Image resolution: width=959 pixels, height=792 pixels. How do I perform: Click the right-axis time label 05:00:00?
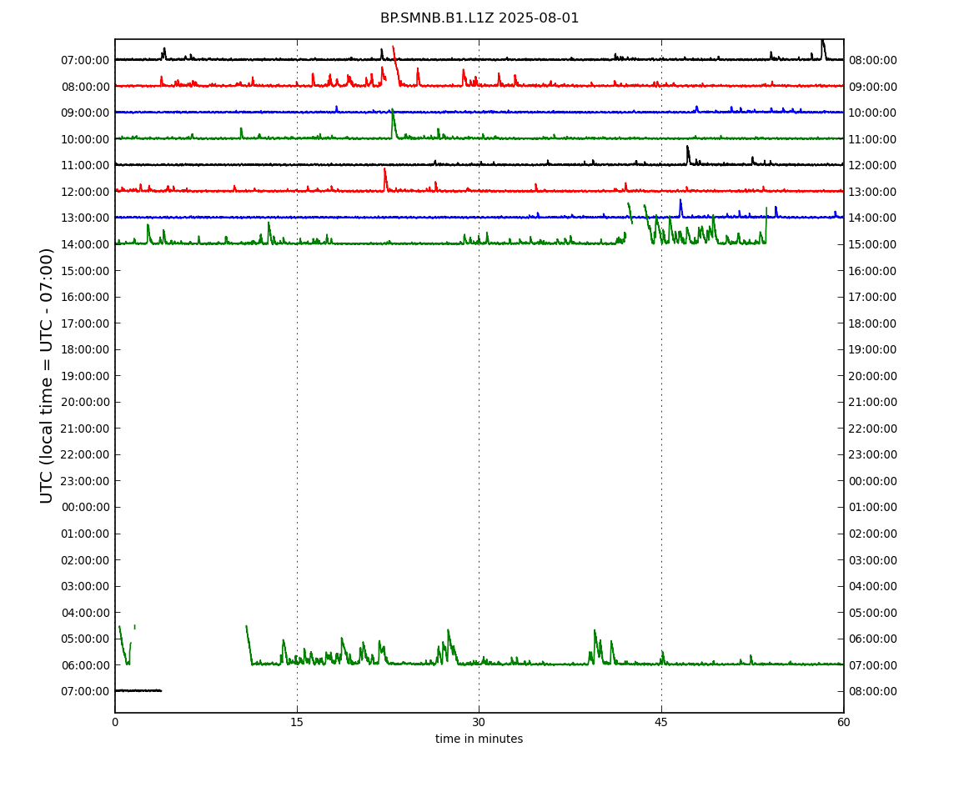click(x=873, y=613)
